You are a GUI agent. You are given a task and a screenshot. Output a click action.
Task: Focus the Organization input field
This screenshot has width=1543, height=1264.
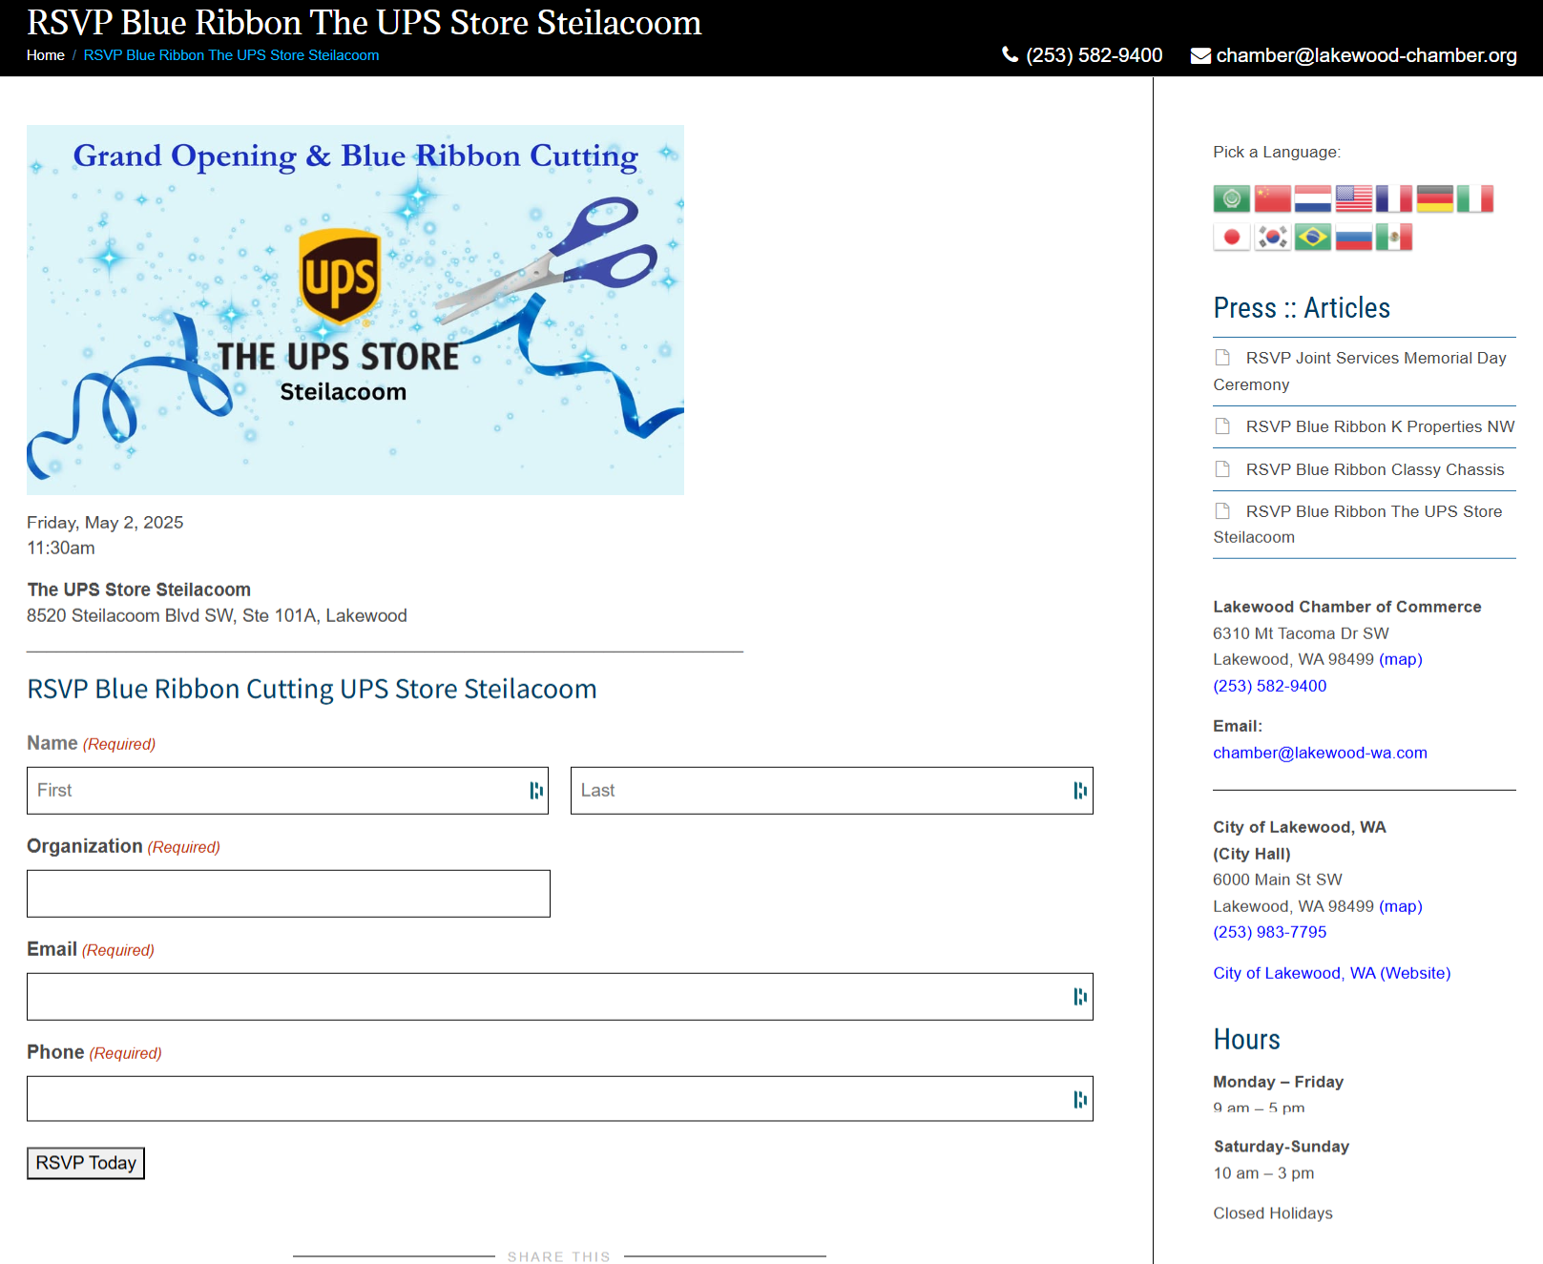coord(288,894)
